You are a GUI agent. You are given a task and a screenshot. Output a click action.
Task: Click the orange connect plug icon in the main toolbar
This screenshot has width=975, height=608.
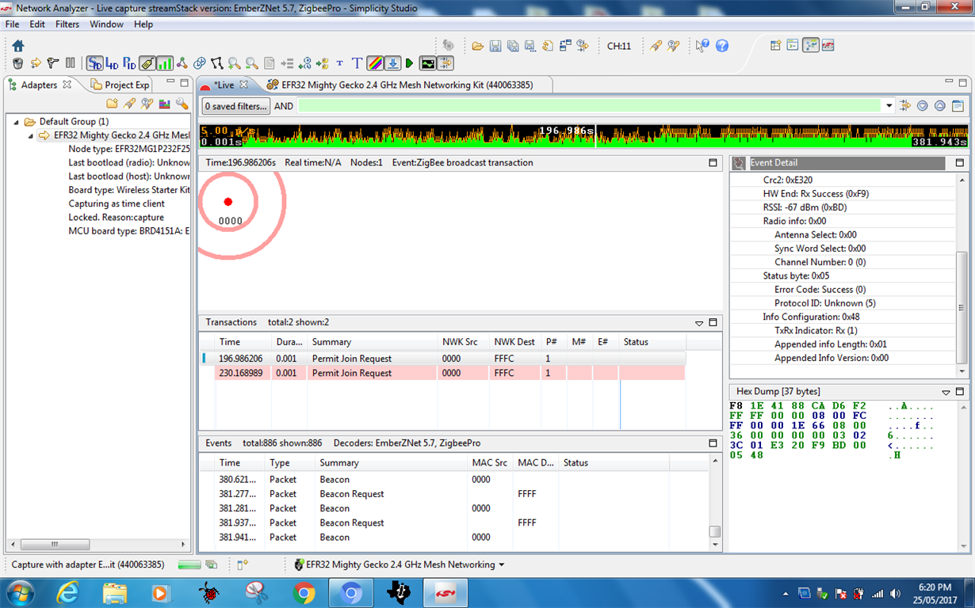(x=656, y=46)
